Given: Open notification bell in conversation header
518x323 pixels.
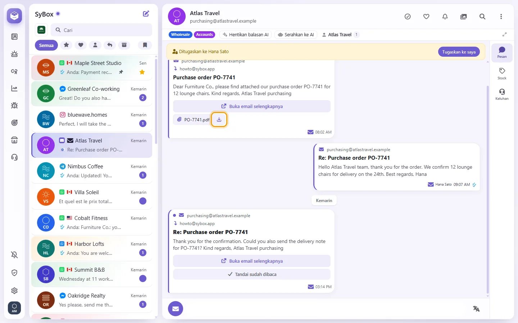Looking at the screenshot, I should click(445, 17).
